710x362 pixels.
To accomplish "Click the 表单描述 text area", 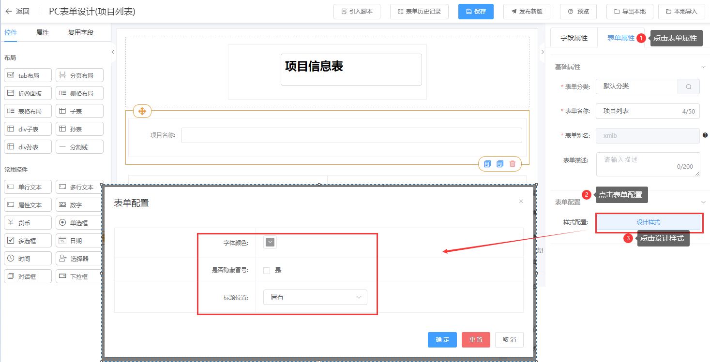I will [x=648, y=164].
